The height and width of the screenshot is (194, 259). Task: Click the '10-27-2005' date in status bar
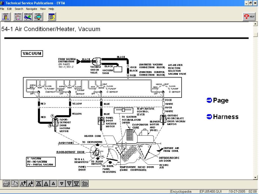pyautogui.click(x=237, y=192)
